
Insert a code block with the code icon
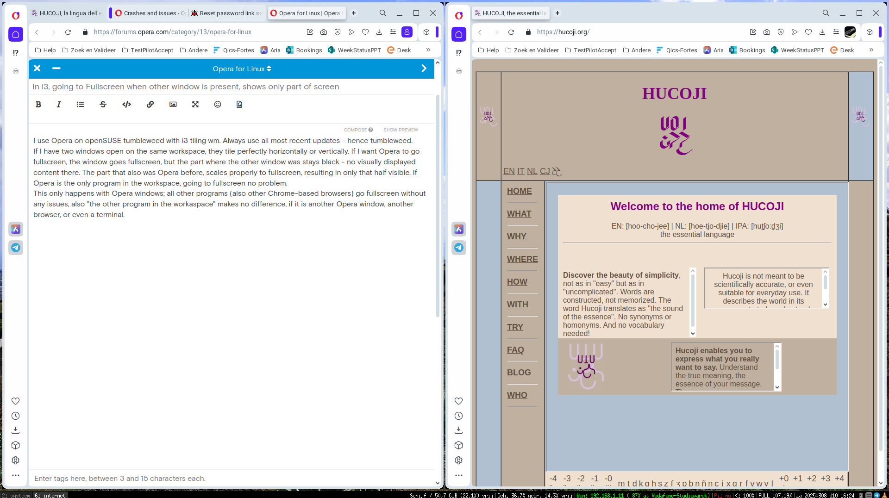tap(127, 105)
